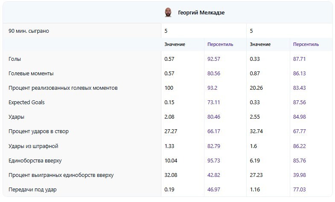Select the Голы row label
Image resolution: width=335 pixels, height=202 pixels.
(15, 59)
